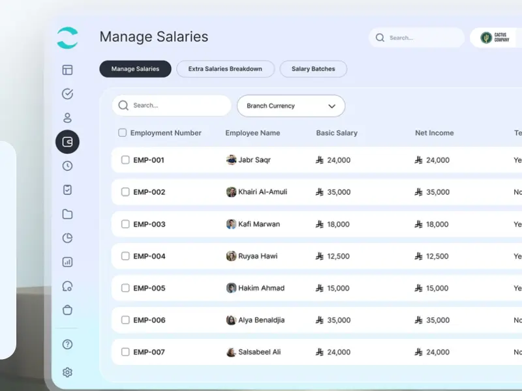Click the circled checkmark sidebar icon
Image resolution: width=522 pixels, height=391 pixels.
pos(67,94)
